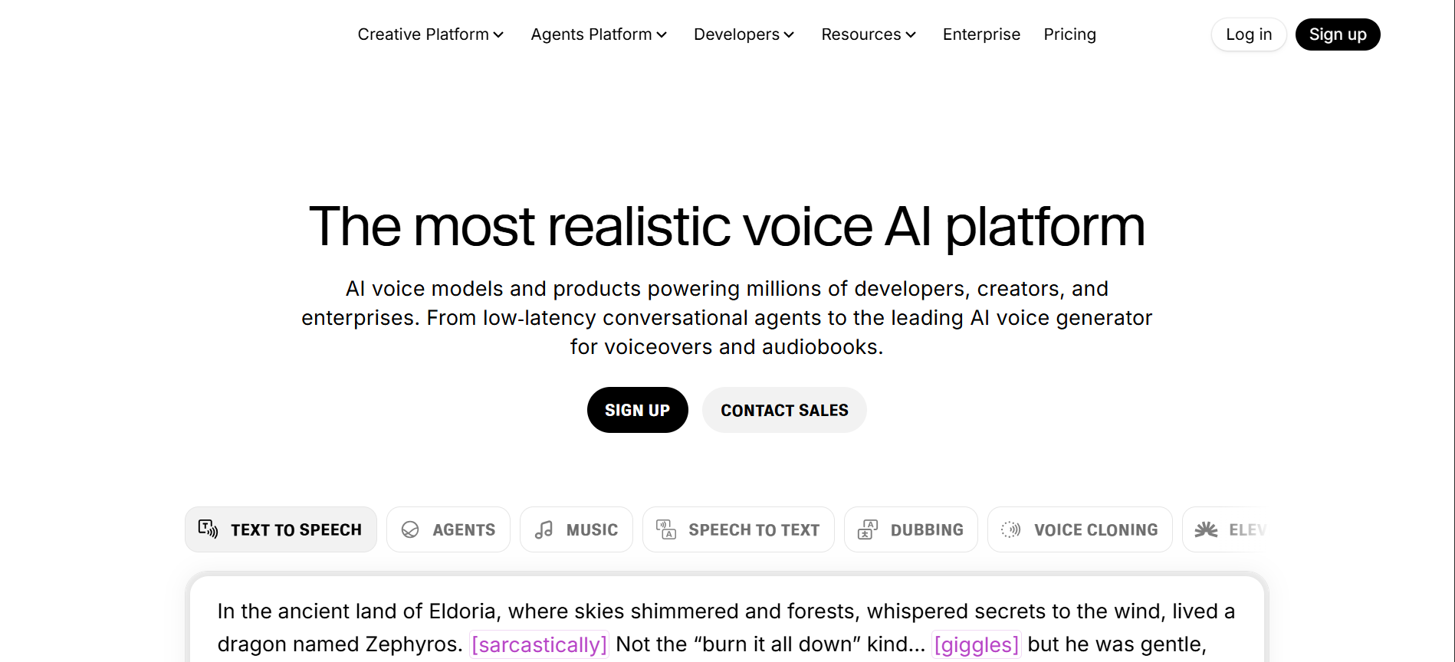Click the [sarcastically] voice tag
The image size is (1455, 662).
[539, 644]
